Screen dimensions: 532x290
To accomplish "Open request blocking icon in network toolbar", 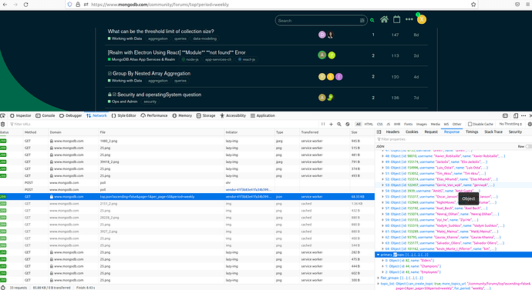I will point(348,124).
